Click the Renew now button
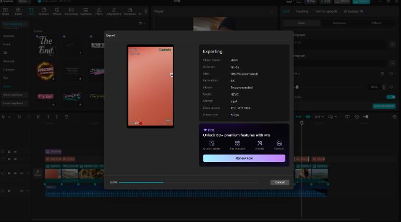 click(244, 158)
